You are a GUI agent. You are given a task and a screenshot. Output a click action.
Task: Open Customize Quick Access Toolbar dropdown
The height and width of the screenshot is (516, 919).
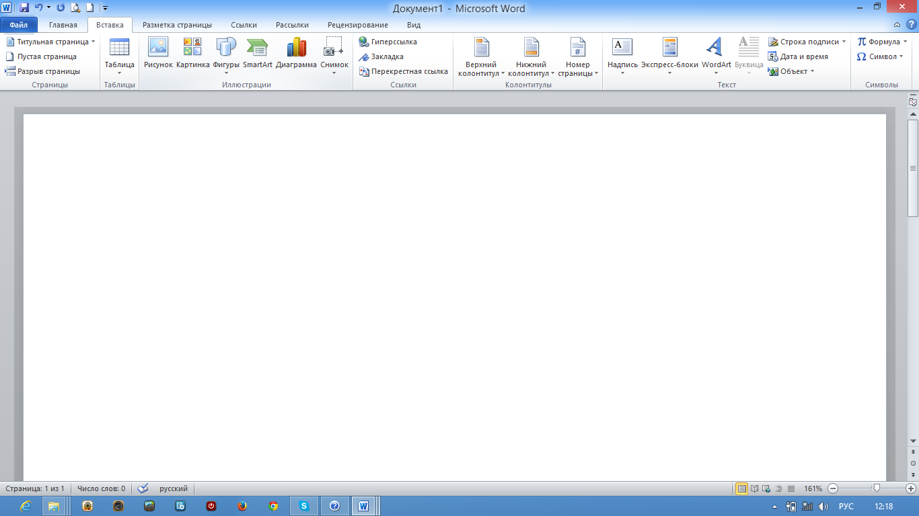click(106, 8)
